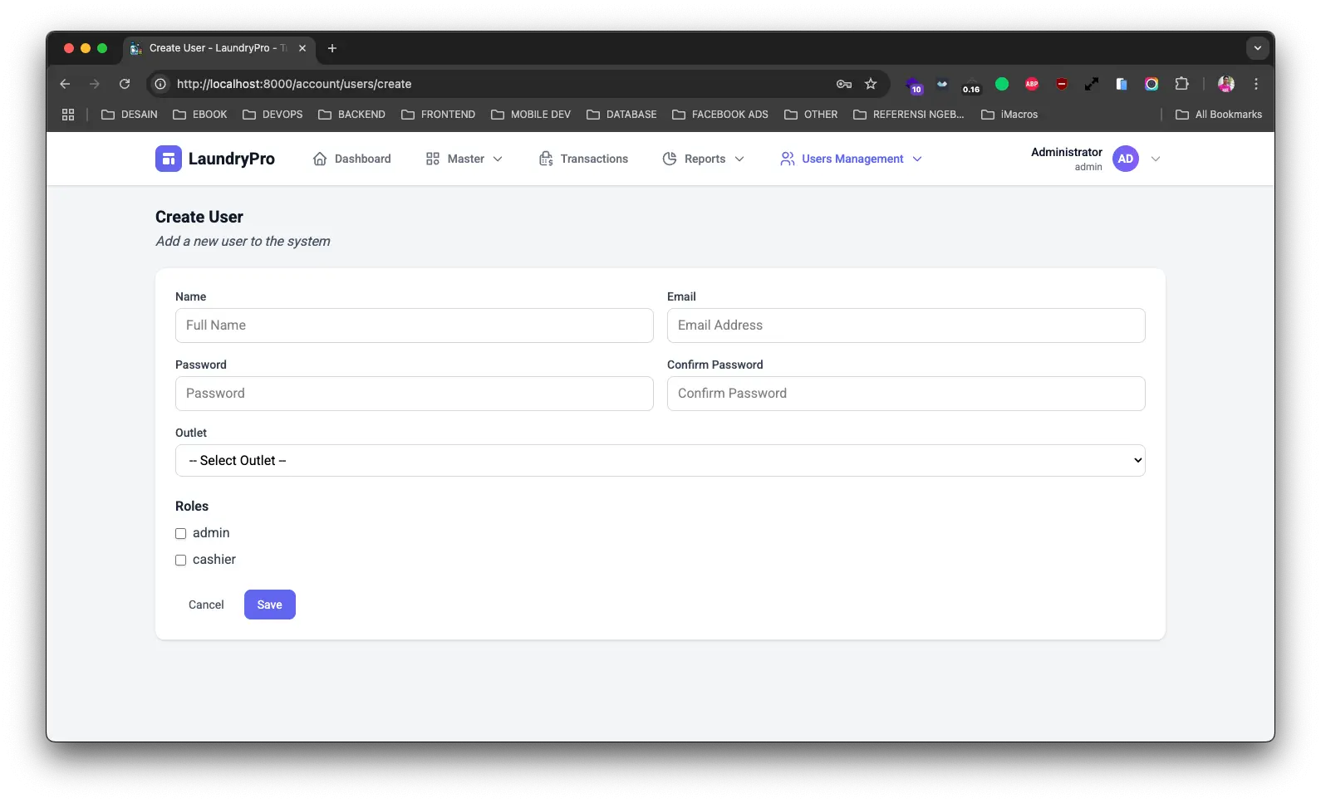The height and width of the screenshot is (803, 1321).
Task: Expand the Reports menu chevron
Action: tap(739, 159)
